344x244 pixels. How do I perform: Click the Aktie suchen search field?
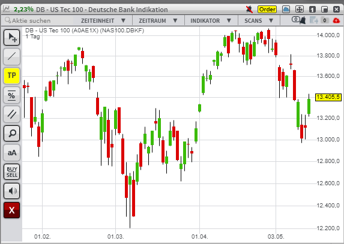tap(38, 20)
